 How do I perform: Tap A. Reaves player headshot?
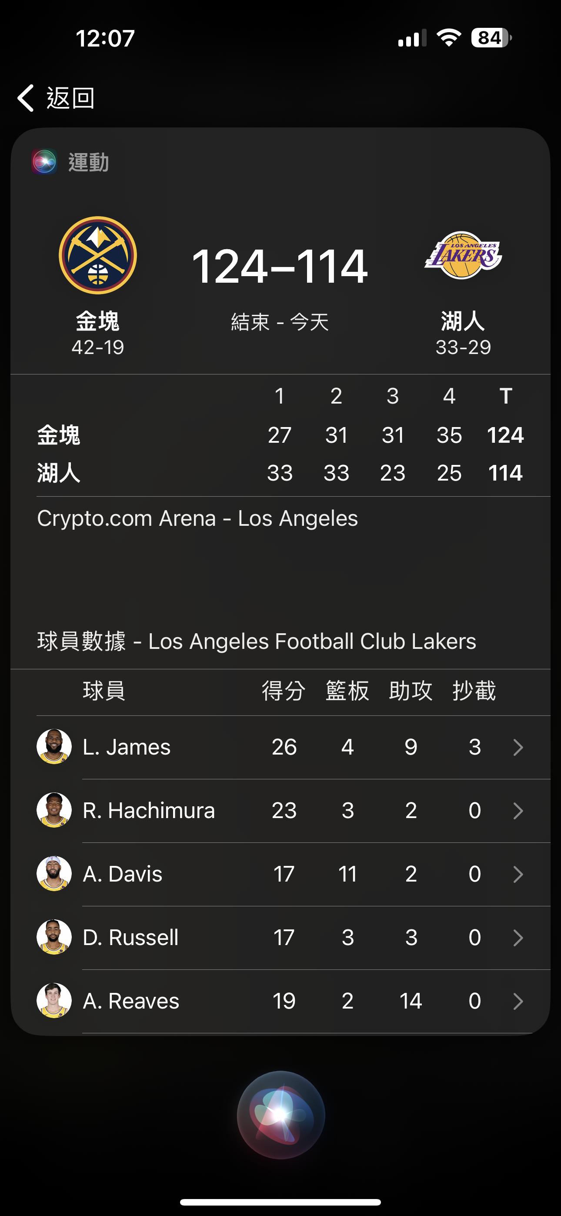click(54, 1000)
